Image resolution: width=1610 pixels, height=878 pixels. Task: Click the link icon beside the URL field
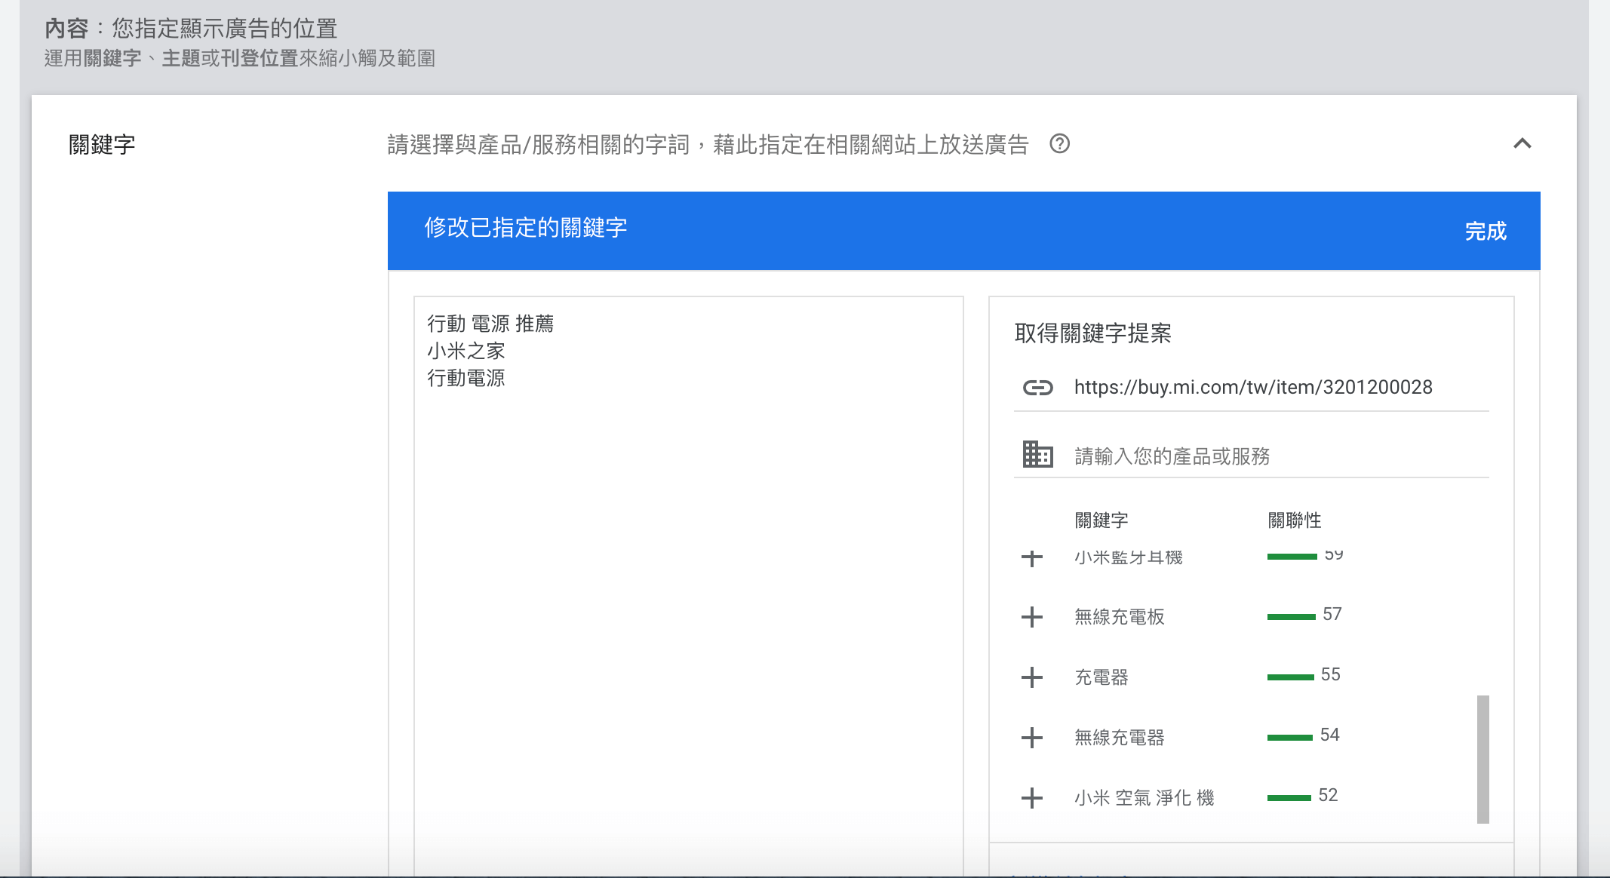click(x=1037, y=388)
